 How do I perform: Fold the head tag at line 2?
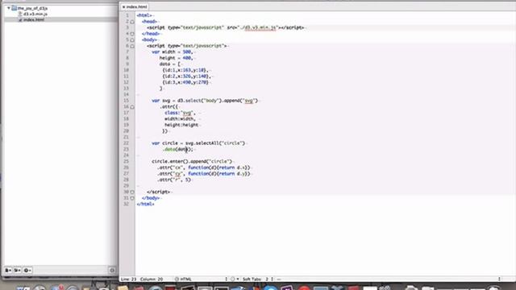coord(132,22)
